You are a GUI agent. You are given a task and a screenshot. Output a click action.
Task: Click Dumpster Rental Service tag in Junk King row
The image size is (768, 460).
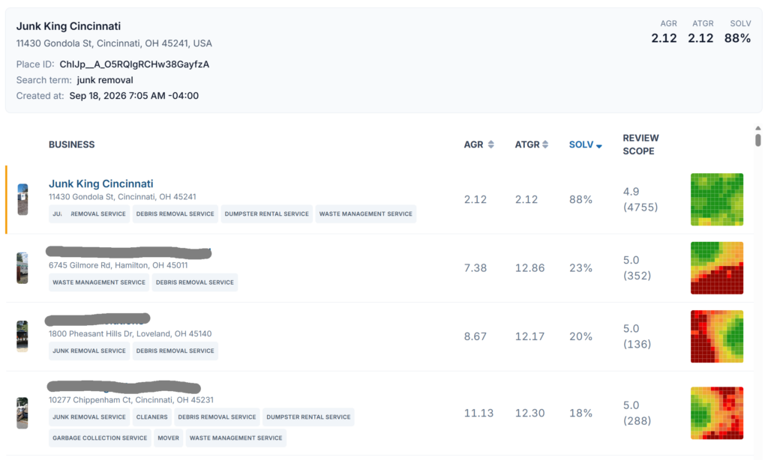click(x=266, y=214)
